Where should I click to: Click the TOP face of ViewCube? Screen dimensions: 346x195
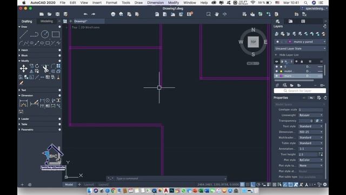253,42
